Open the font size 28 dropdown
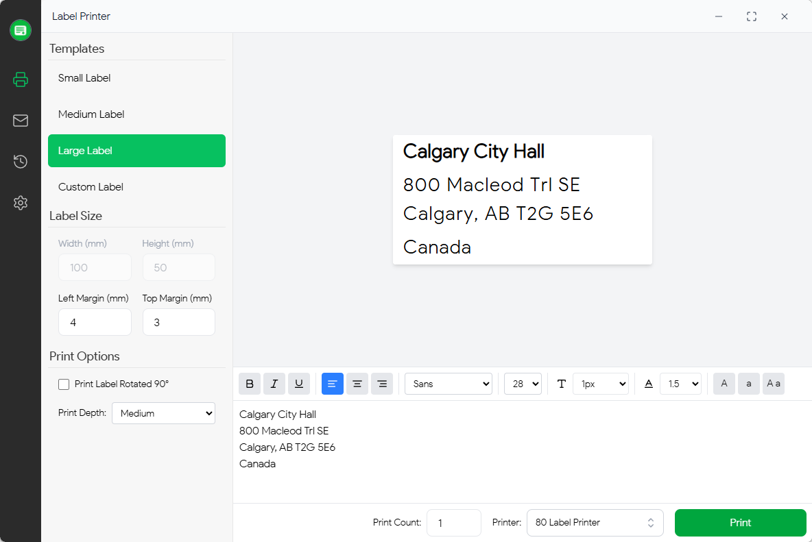 523,384
